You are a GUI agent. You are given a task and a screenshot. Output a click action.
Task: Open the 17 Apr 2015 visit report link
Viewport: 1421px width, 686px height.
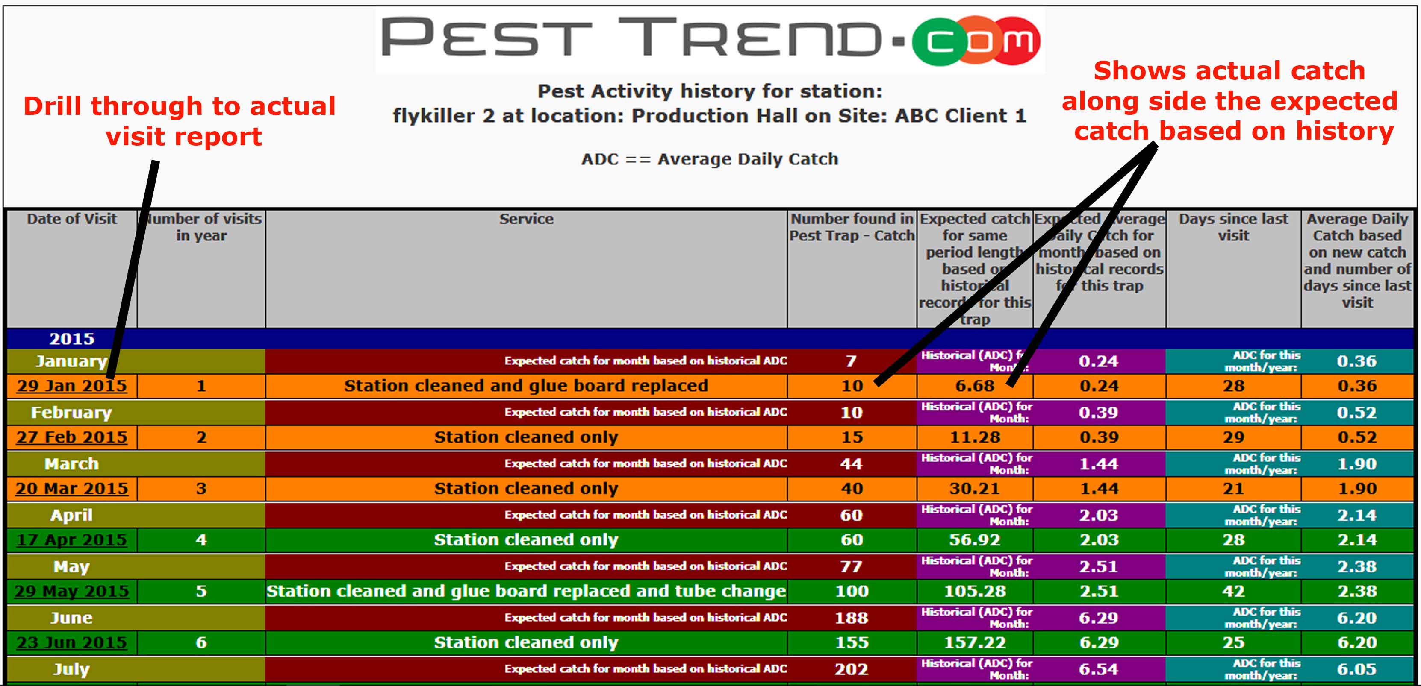click(x=72, y=539)
